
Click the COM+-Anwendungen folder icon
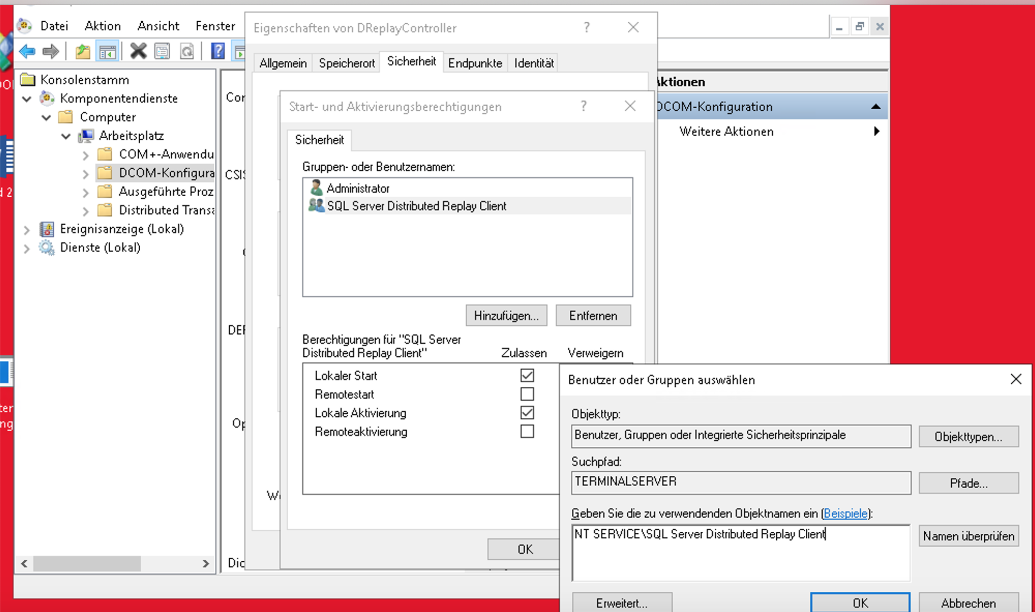pyautogui.click(x=105, y=154)
